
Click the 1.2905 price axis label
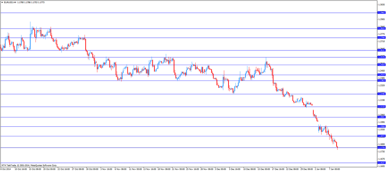pyautogui.click(x=381, y=19)
